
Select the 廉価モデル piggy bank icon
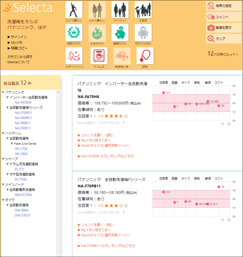(120, 33)
